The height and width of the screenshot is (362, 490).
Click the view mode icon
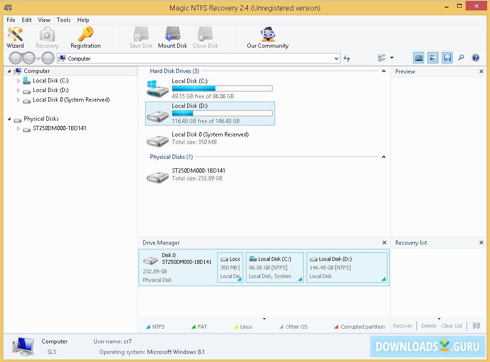tap(382, 58)
